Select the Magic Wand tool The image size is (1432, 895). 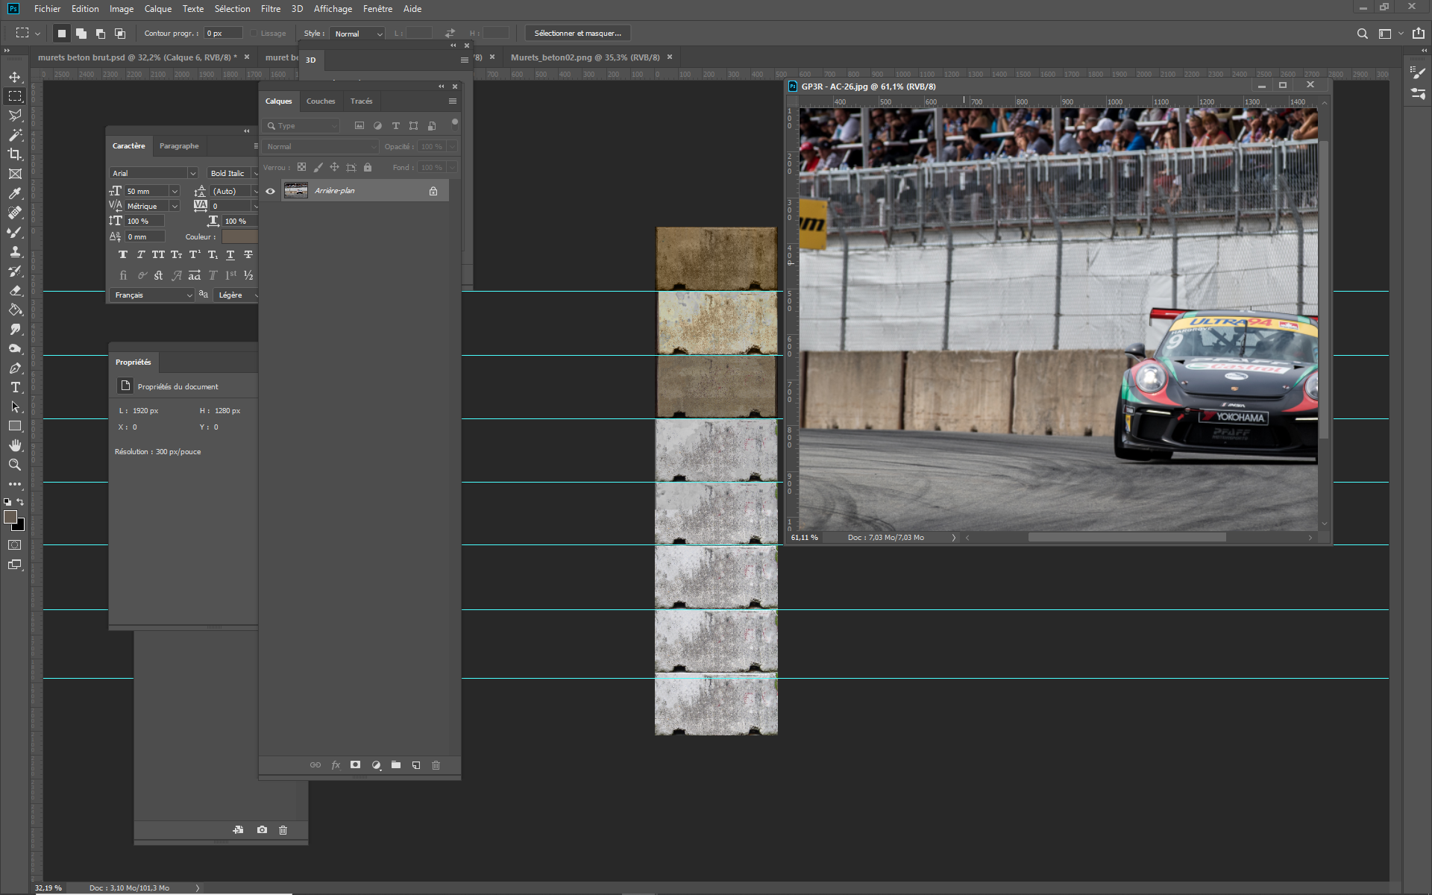(x=15, y=135)
